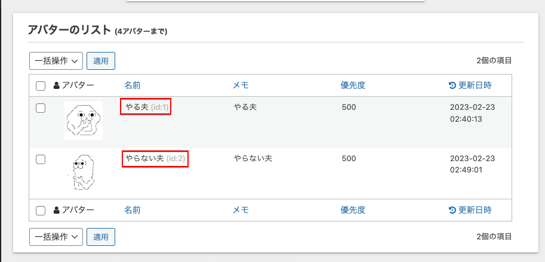The height and width of the screenshot is (262, 545).
Task: Click the person icon in the top アバター header
Action: [57, 85]
